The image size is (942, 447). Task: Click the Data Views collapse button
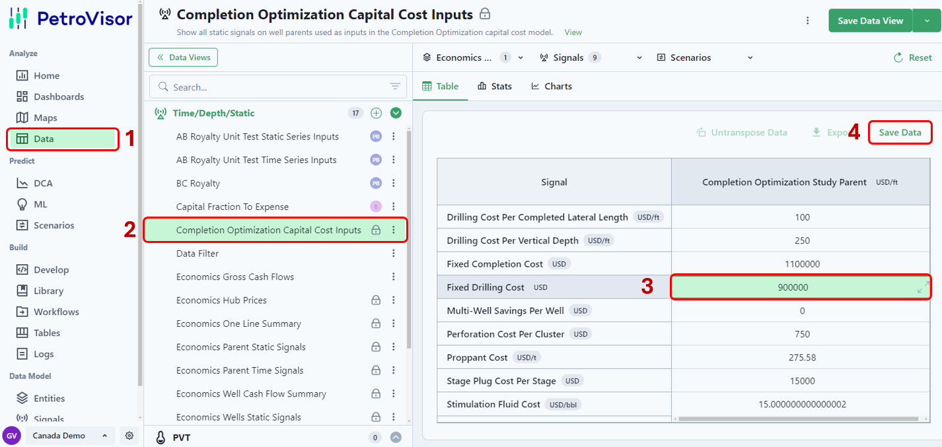coord(183,57)
